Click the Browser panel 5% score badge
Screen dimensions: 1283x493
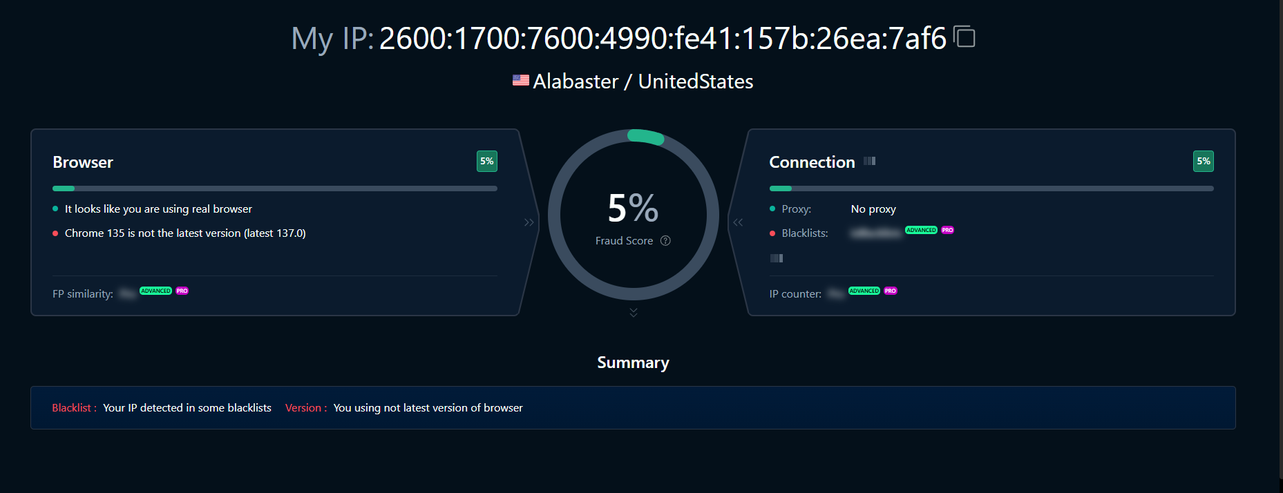point(487,162)
